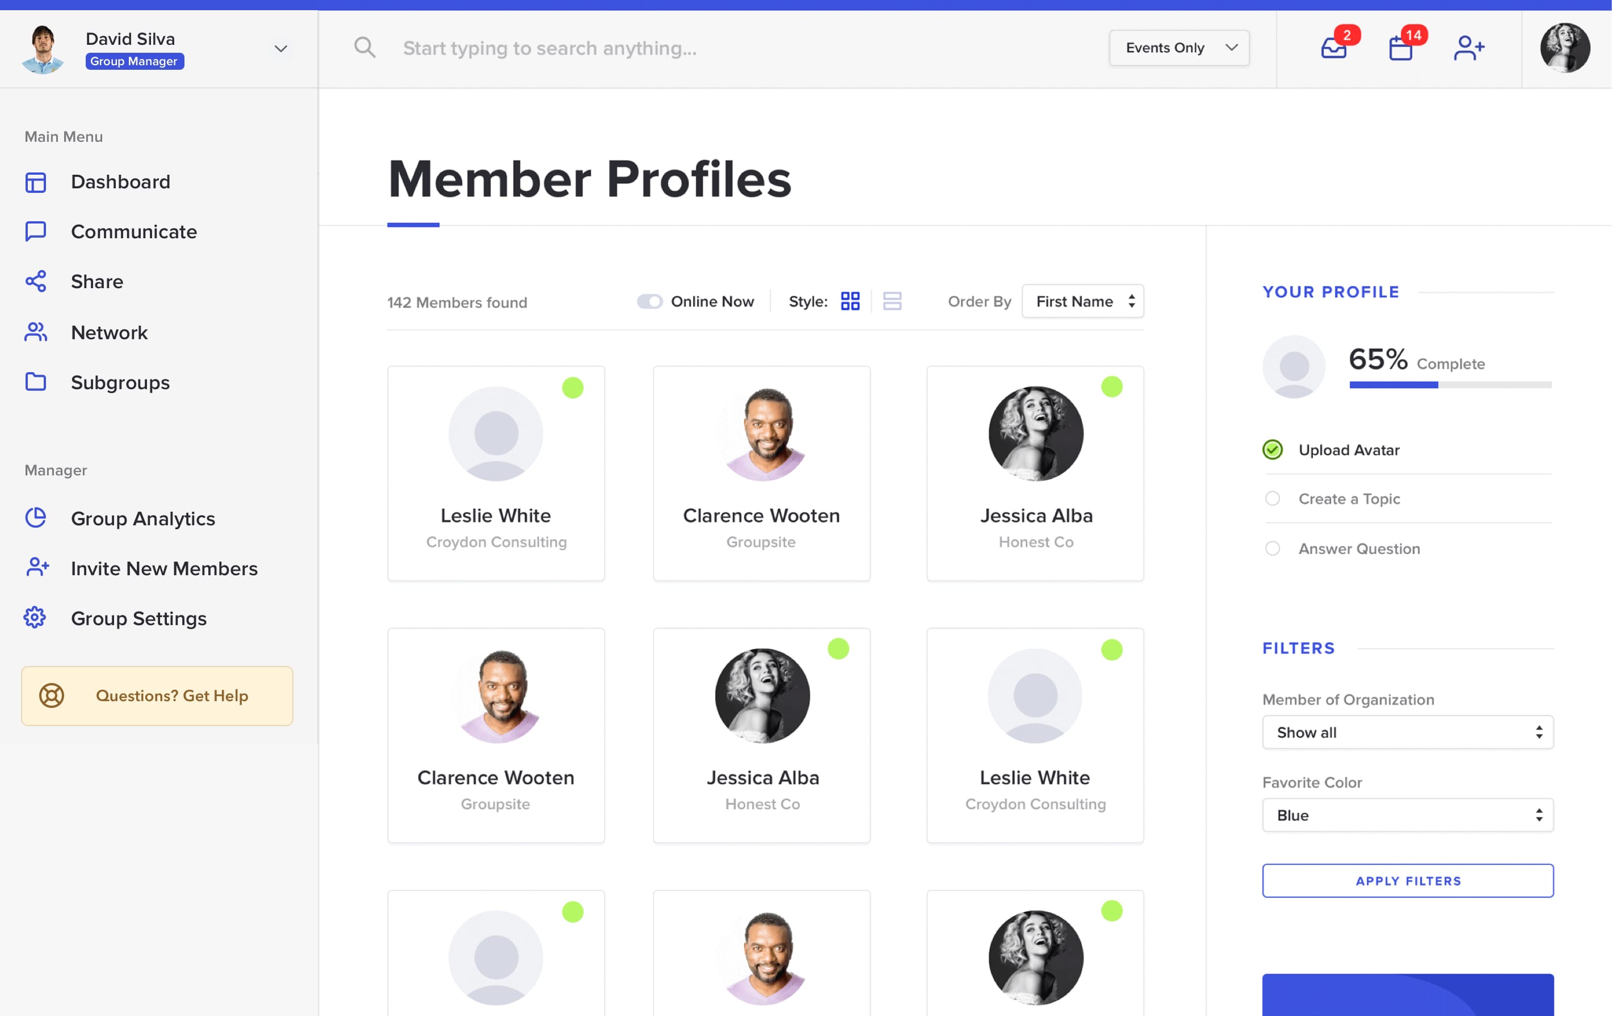Open Jessica Alba's card in second row
1612x1016 pixels.
pyautogui.click(x=762, y=736)
